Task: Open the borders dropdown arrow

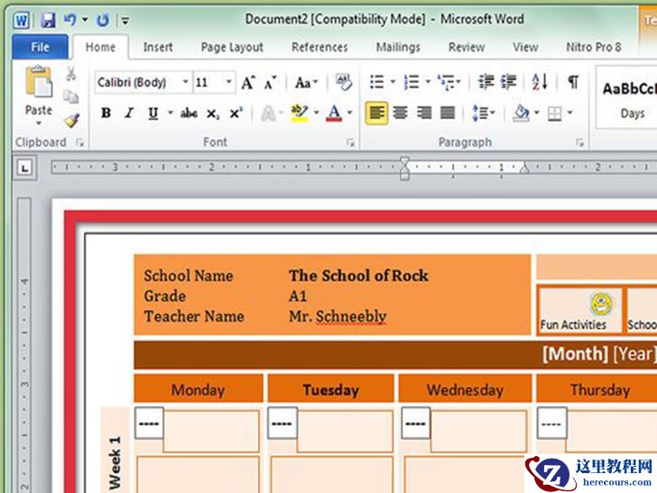Action: 569,112
